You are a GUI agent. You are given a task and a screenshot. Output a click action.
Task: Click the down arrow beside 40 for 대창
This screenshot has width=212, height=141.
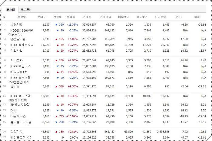pos(58,111)
